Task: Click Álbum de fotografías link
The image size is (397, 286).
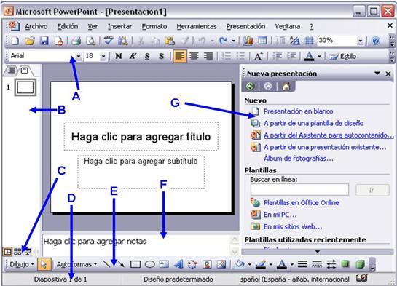Action: click(x=299, y=159)
